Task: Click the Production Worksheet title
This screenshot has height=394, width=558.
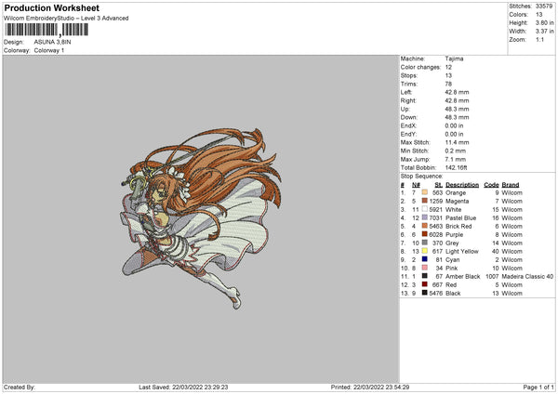Action: point(52,7)
